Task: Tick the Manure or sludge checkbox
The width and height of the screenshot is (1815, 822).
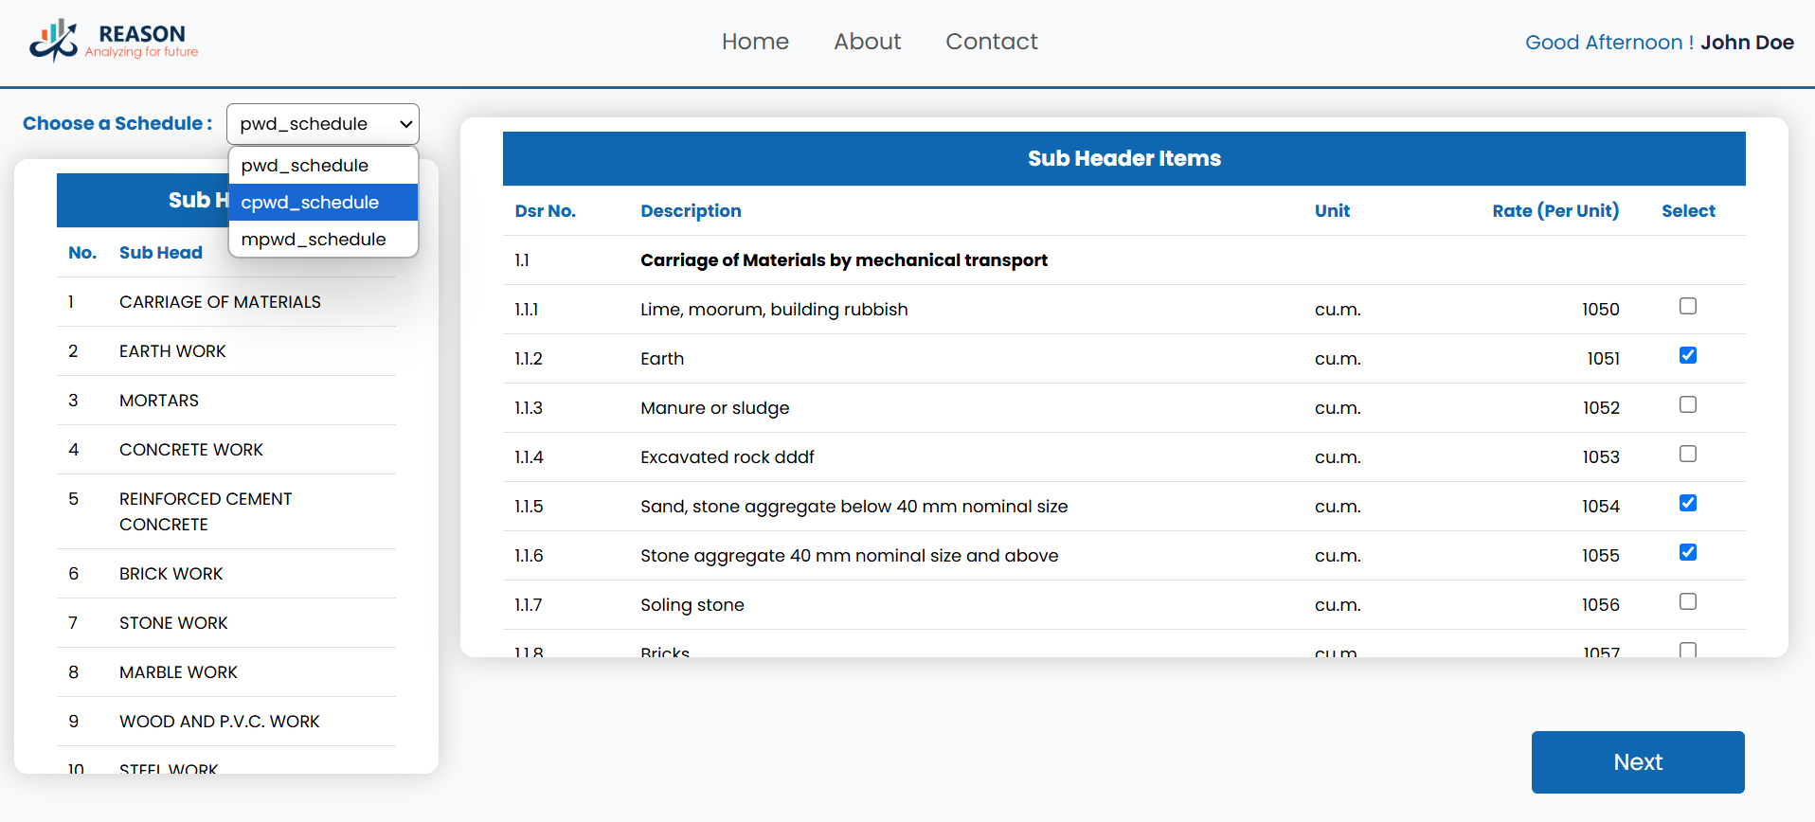Action: pyautogui.click(x=1687, y=405)
